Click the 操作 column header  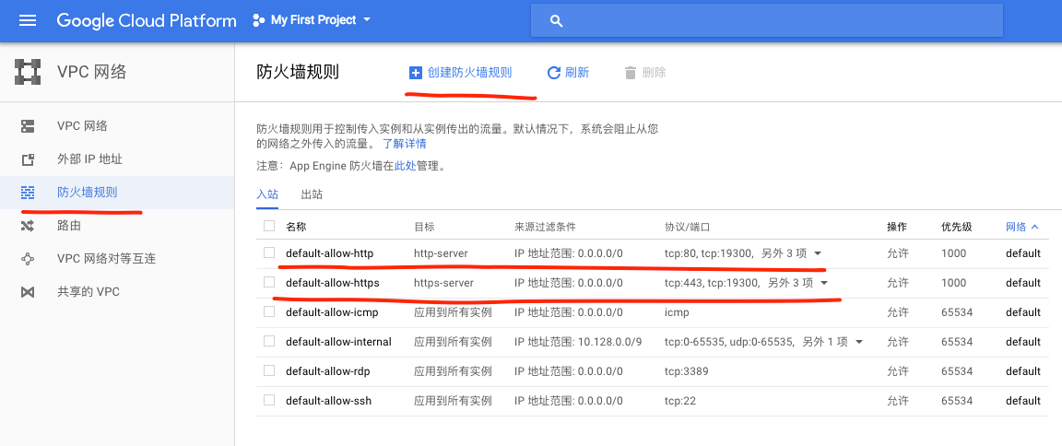point(897,227)
